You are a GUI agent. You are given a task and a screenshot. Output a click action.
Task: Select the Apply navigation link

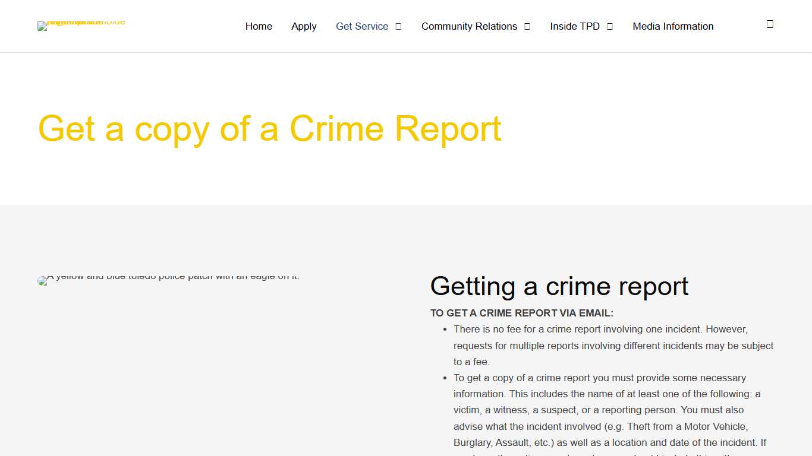[x=304, y=26]
